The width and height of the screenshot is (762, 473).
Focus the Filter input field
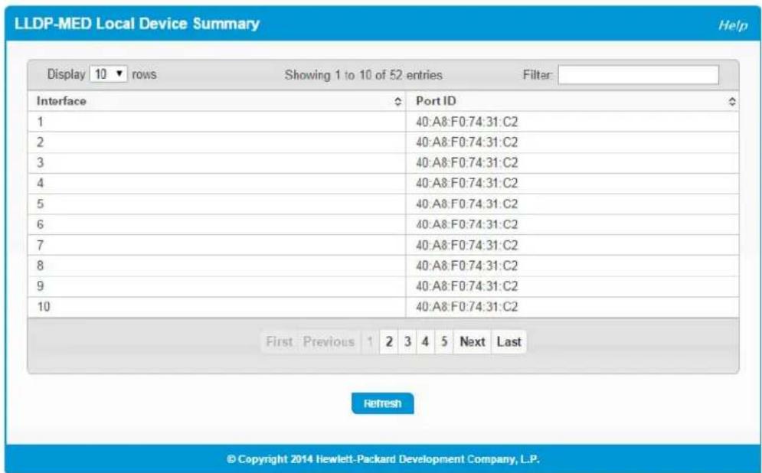(638, 75)
